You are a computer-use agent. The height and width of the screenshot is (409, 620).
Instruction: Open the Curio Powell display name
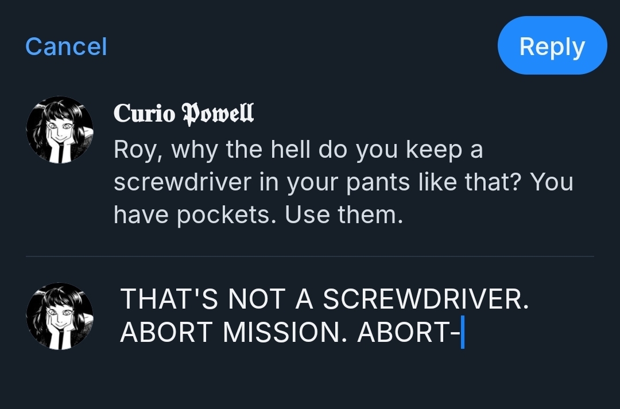point(184,113)
